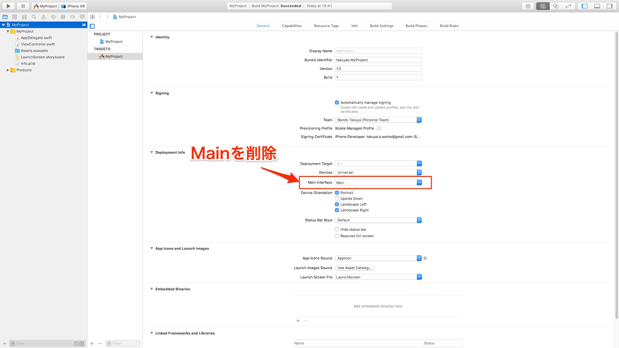Add an embedded binary with plus

[x=298, y=321]
